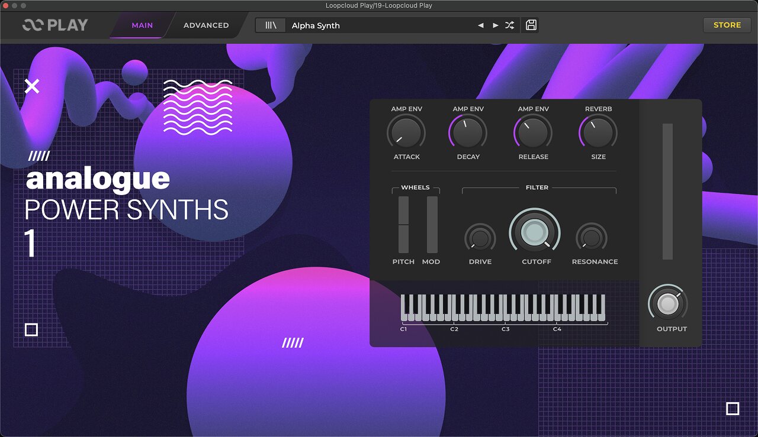Click the Mod wheel
Screen dimensions: 758x437
click(x=432, y=225)
